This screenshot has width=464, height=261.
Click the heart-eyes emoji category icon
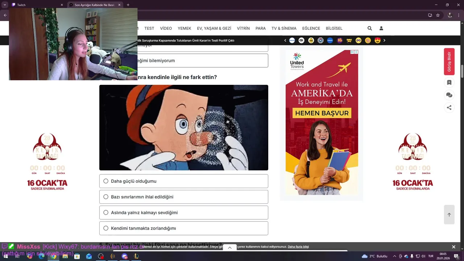tap(377, 40)
